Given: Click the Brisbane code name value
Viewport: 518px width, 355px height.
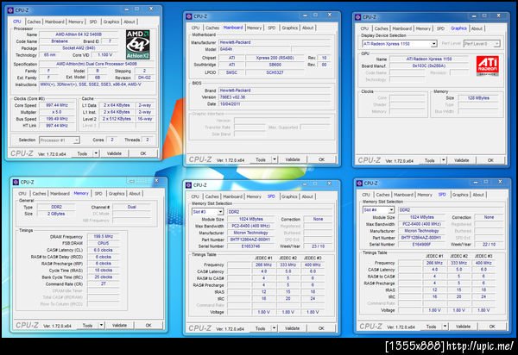Looking at the screenshot, I should coord(60,41).
